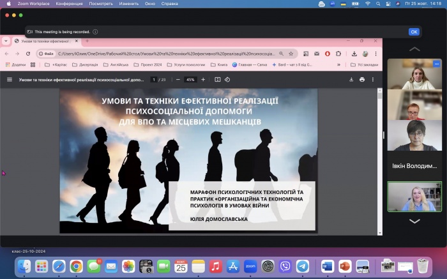Select Івкін Володимир participant tile
Screen dimensions: 447x279
(x=414, y=166)
